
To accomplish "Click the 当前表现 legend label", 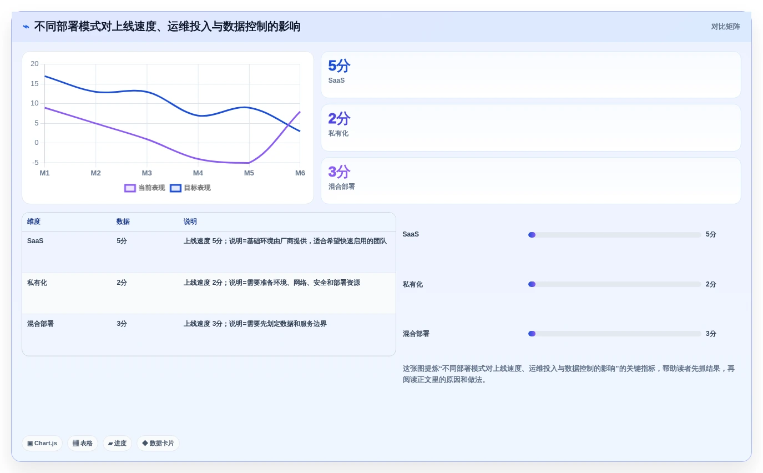I will coord(151,188).
